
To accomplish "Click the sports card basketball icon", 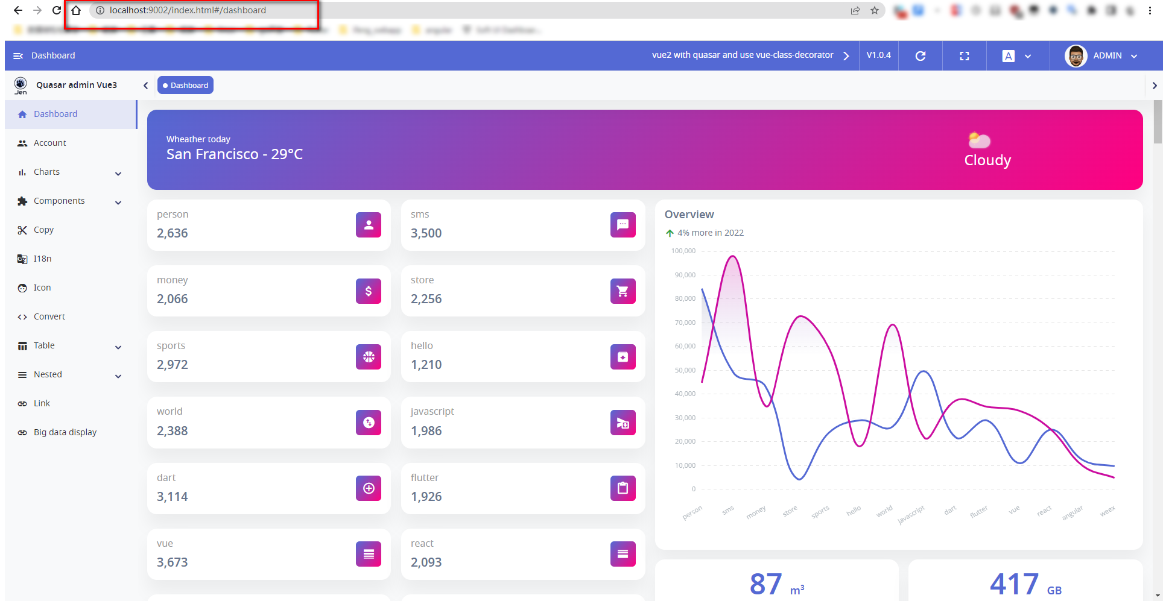I will (x=369, y=357).
